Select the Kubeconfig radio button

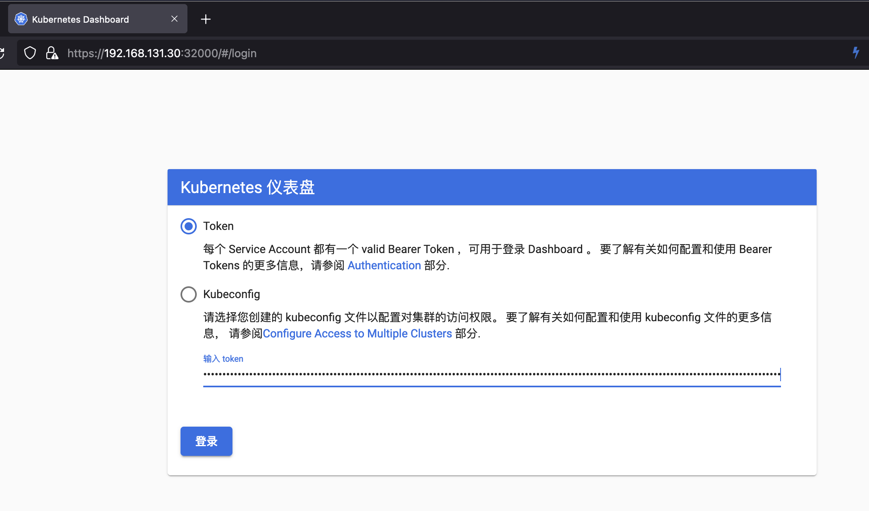[189, 294]
